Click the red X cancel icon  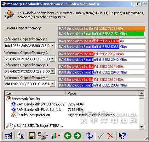pyautogui.click(x=110, y=136)
